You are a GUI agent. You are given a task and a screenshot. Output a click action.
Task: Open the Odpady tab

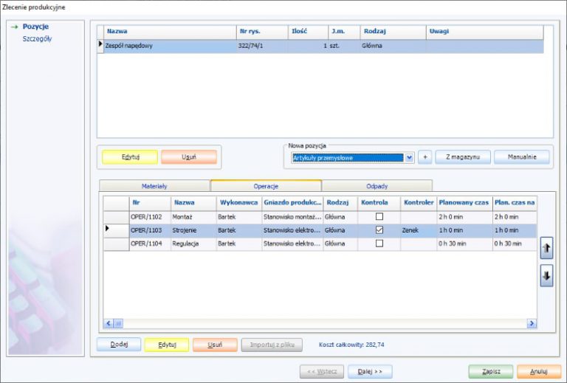coord(377,187)
